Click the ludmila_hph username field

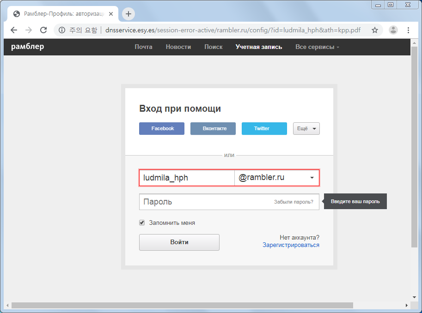coord(187,178)
